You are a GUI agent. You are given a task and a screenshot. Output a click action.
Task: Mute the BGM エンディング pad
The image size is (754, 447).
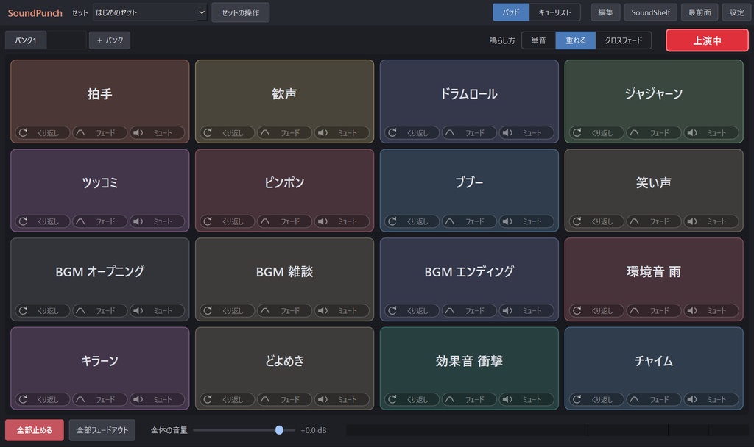click(x=526, y=311)
